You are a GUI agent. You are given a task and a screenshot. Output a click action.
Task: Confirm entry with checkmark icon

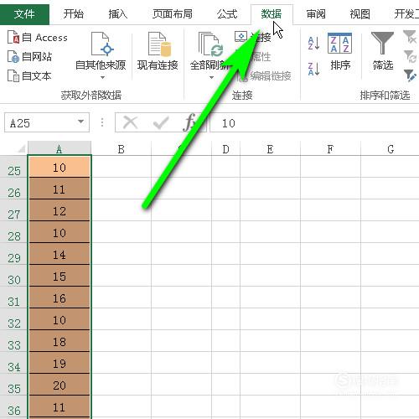click(161, 122)
